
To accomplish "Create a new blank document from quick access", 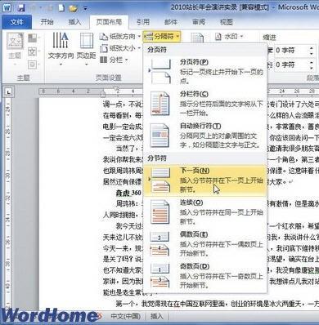I will click(61, 7).
